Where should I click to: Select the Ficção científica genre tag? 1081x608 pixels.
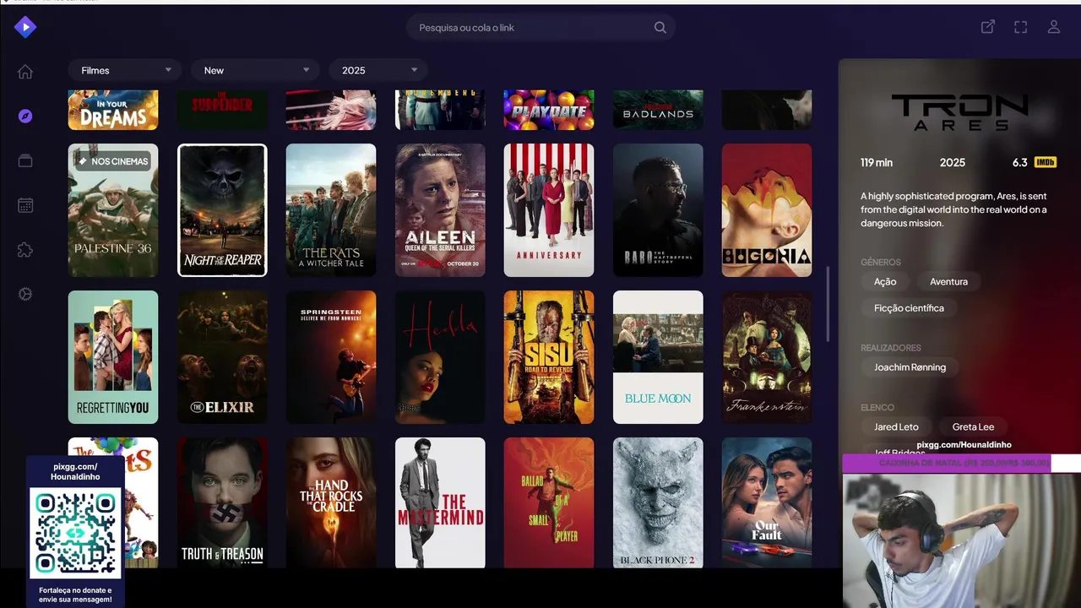click(909, 308)
